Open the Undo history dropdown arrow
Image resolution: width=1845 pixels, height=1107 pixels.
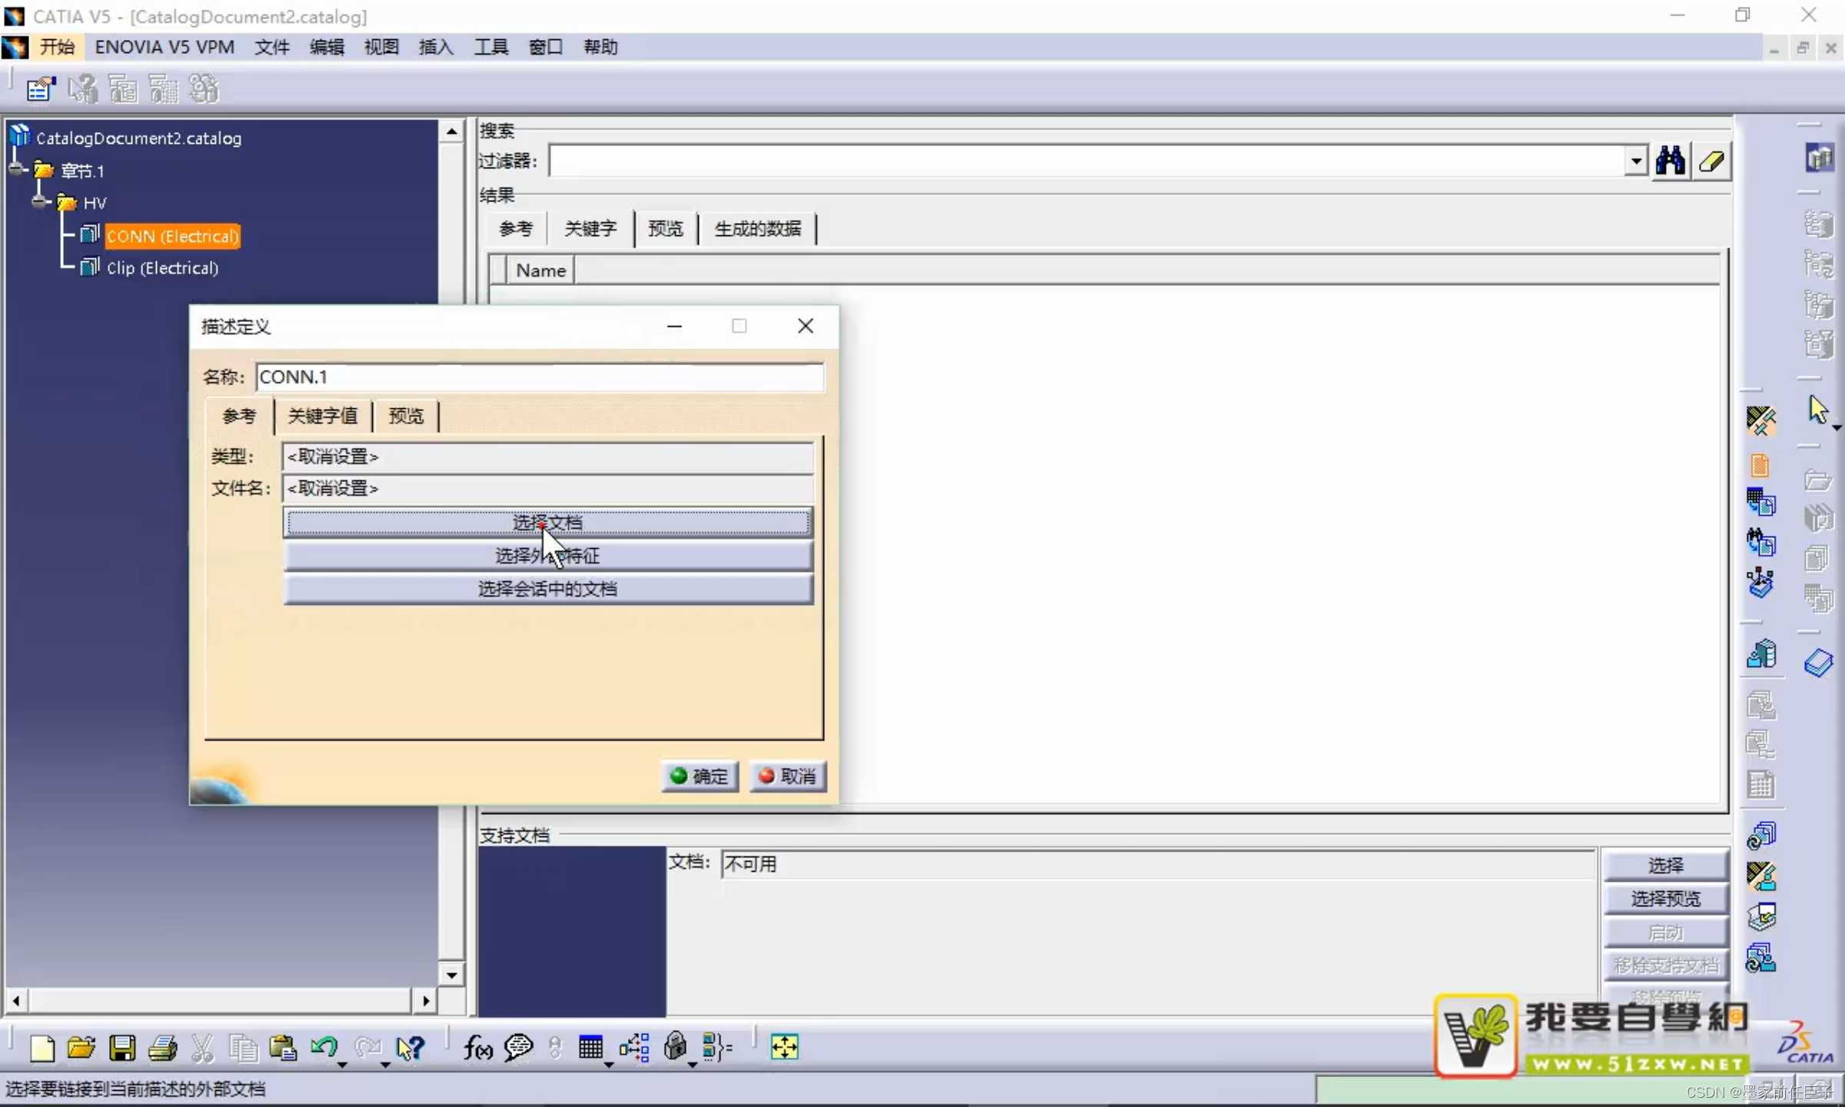click(x=342, y=1065)
